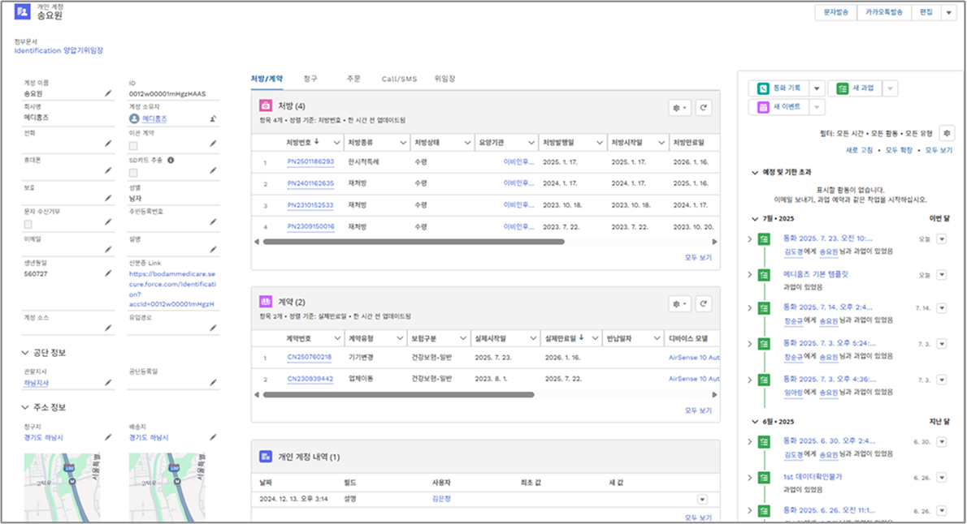Collapse the 공단 정보 section
The width and height of the screenshot is (967, 524).
[x=25, y=353]
